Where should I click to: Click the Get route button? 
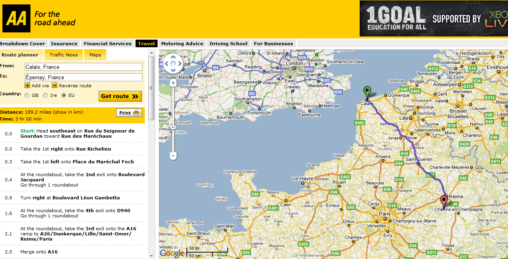120,96
